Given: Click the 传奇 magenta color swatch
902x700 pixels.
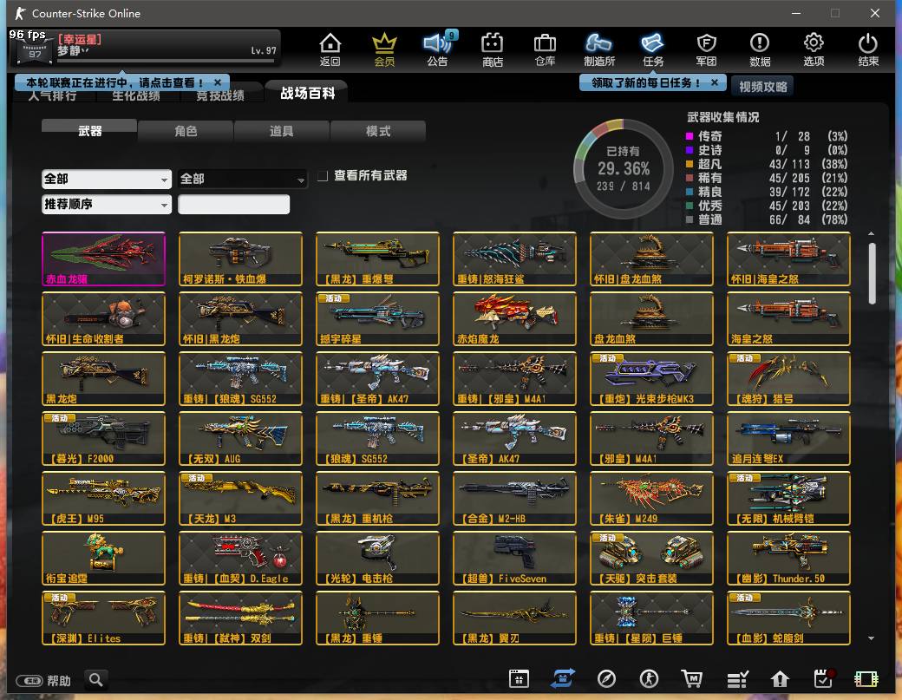Looking at the screenshot, I should 690,136.
